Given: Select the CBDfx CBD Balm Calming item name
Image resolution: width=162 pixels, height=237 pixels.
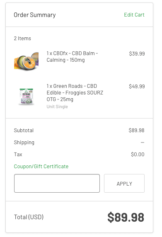Looking at the screenshot, I should pyautogui.click(x=72, y=57).
